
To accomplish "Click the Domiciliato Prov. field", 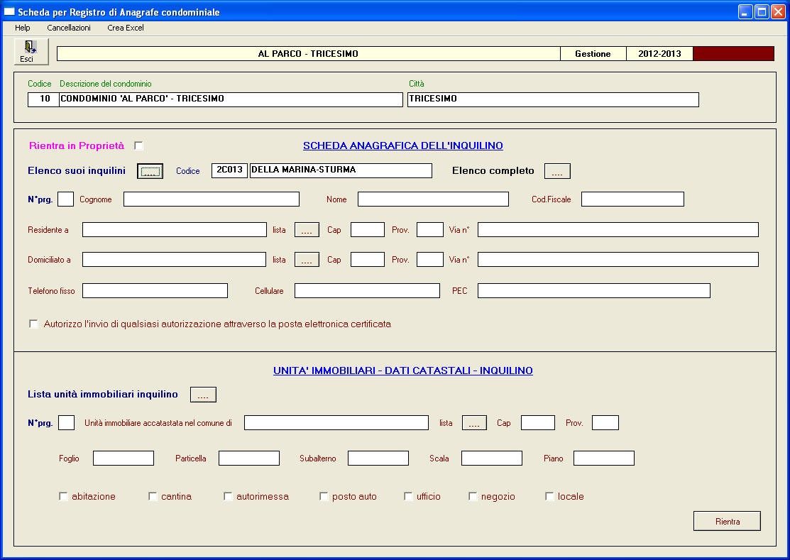I will tap(430, 259).
